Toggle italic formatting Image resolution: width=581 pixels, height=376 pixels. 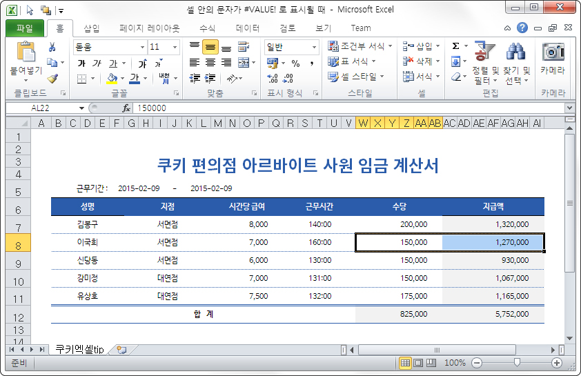pyautogui.click(x=97, y=63)
